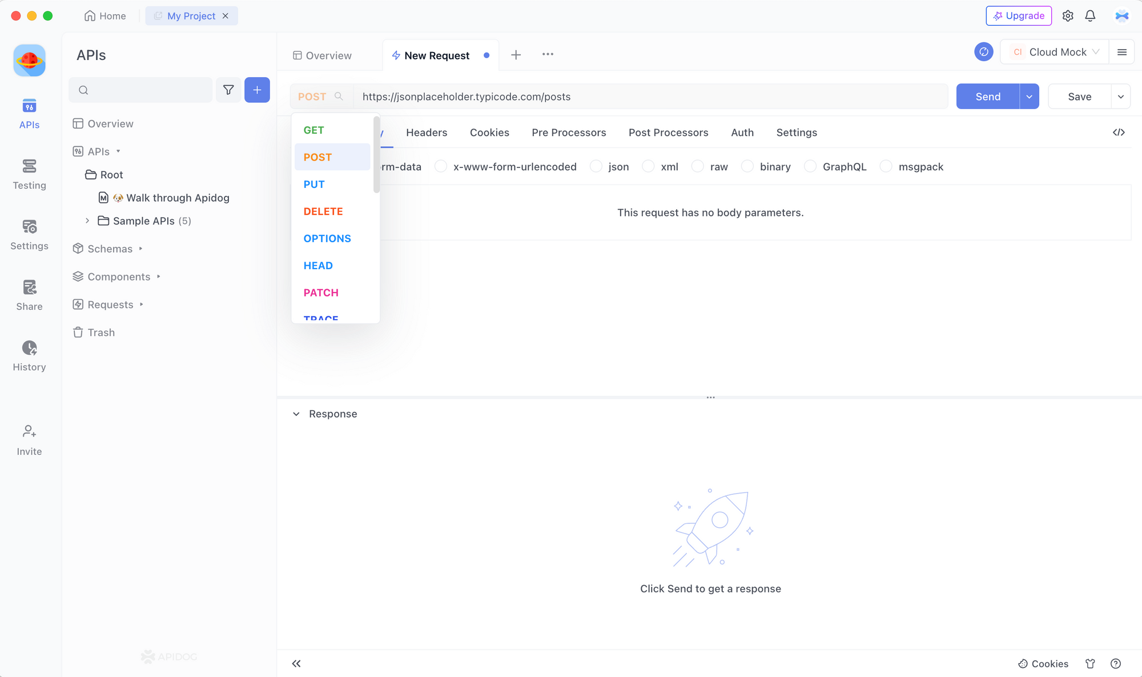Viewport: 1142px width, 677px height.
Task: Select the DELETE HTTP method
Action: pyautogui.click(x=324, y=211)
